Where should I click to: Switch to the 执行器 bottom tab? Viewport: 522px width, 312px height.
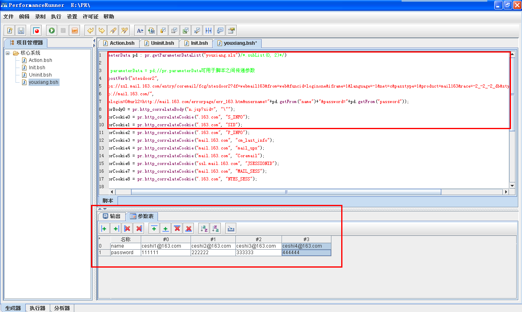(37, 308)
